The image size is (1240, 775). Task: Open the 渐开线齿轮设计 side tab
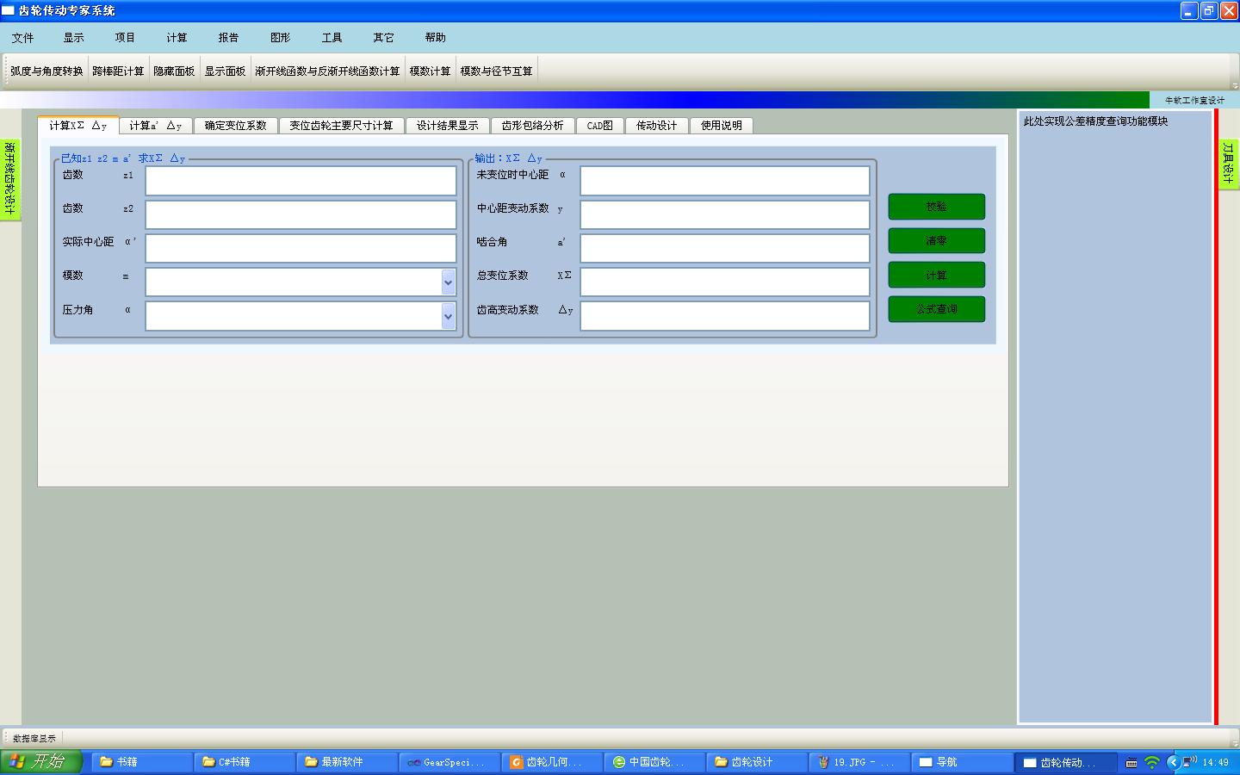[9, 179]
